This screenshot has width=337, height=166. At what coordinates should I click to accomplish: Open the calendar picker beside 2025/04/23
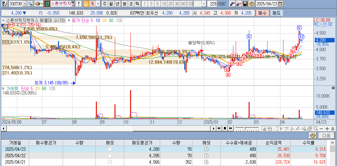tap(280, 4)
